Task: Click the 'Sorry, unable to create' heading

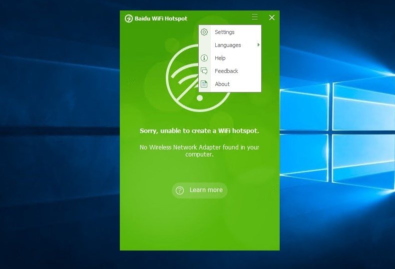Action: coord(199,130)
